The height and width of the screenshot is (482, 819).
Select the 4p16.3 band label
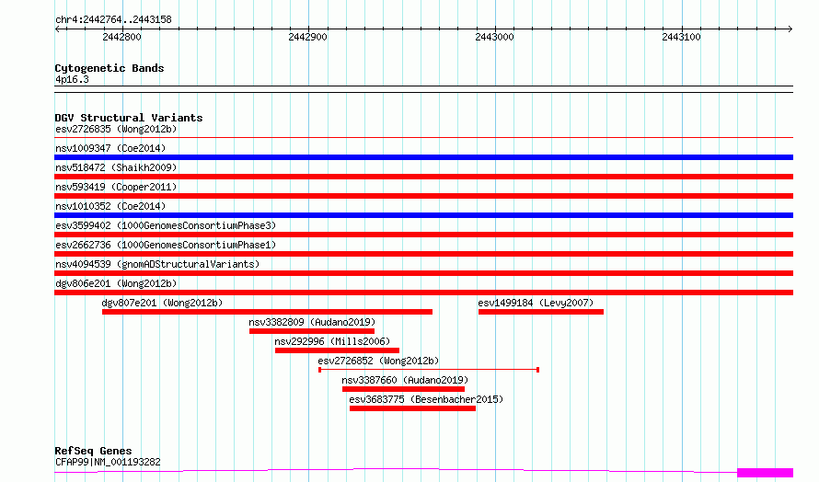pyautogui.click(x=72, y=79)
